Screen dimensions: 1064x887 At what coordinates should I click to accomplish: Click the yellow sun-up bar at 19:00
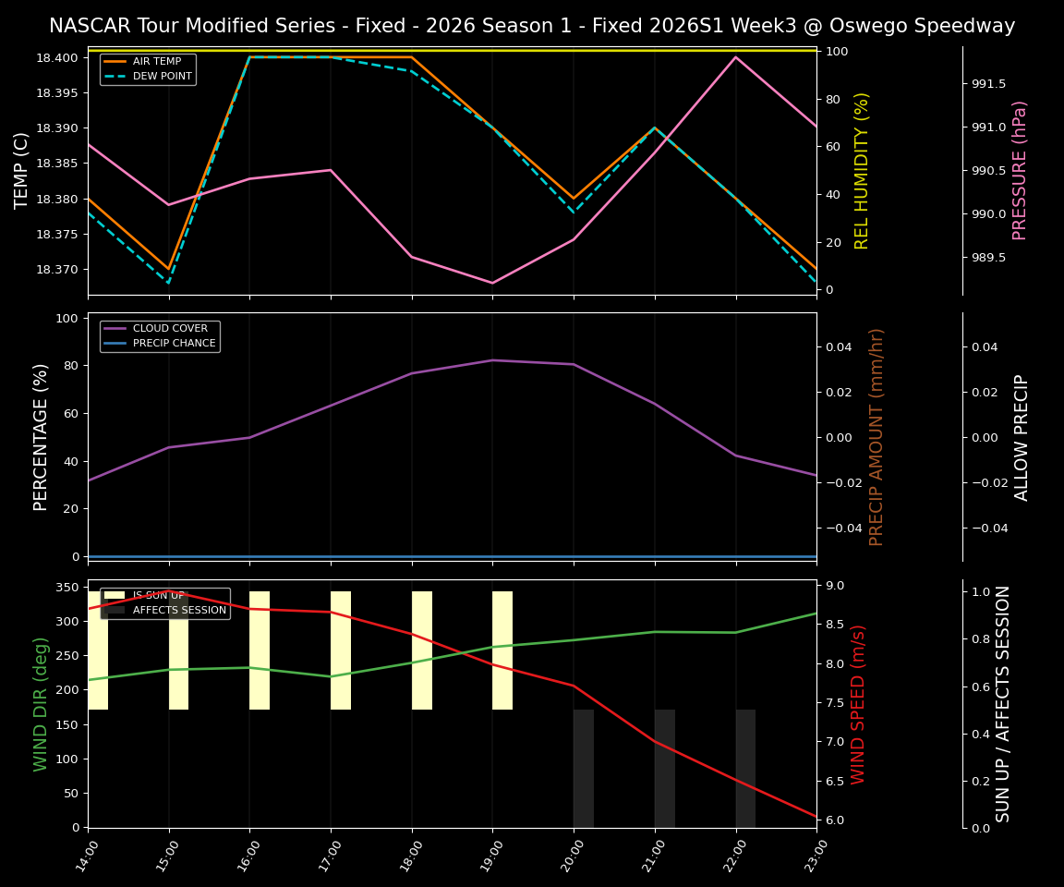(x=503, y=651)
